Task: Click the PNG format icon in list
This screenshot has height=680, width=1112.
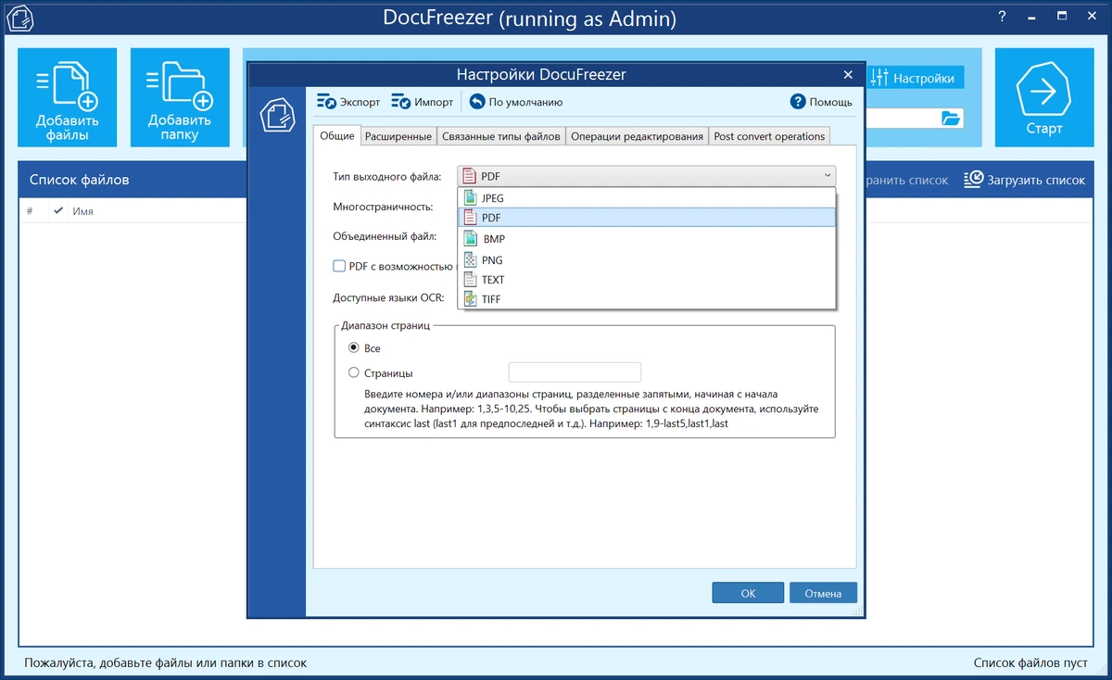Action: point(470,260)
